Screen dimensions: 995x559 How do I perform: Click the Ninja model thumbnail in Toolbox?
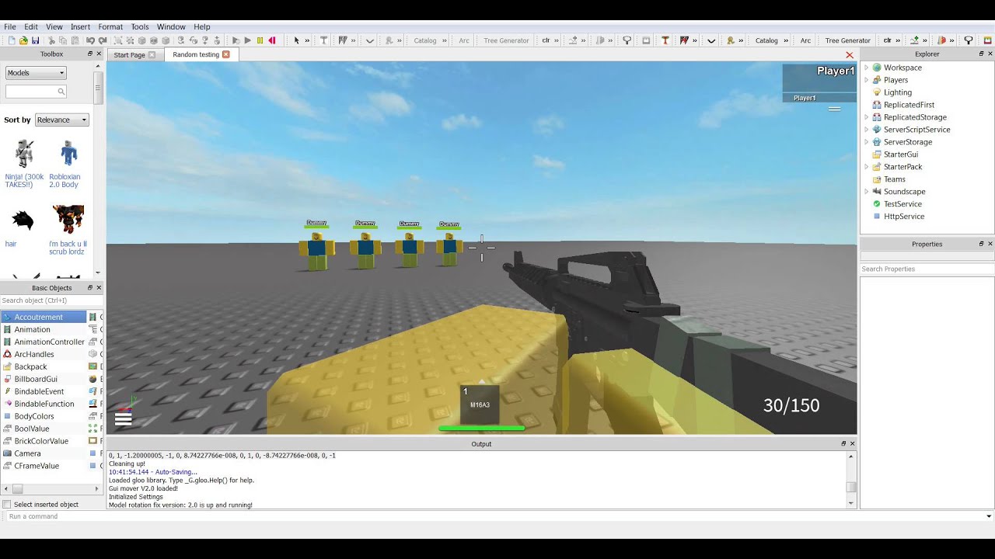pyautogui.click(x=24, y=154)
